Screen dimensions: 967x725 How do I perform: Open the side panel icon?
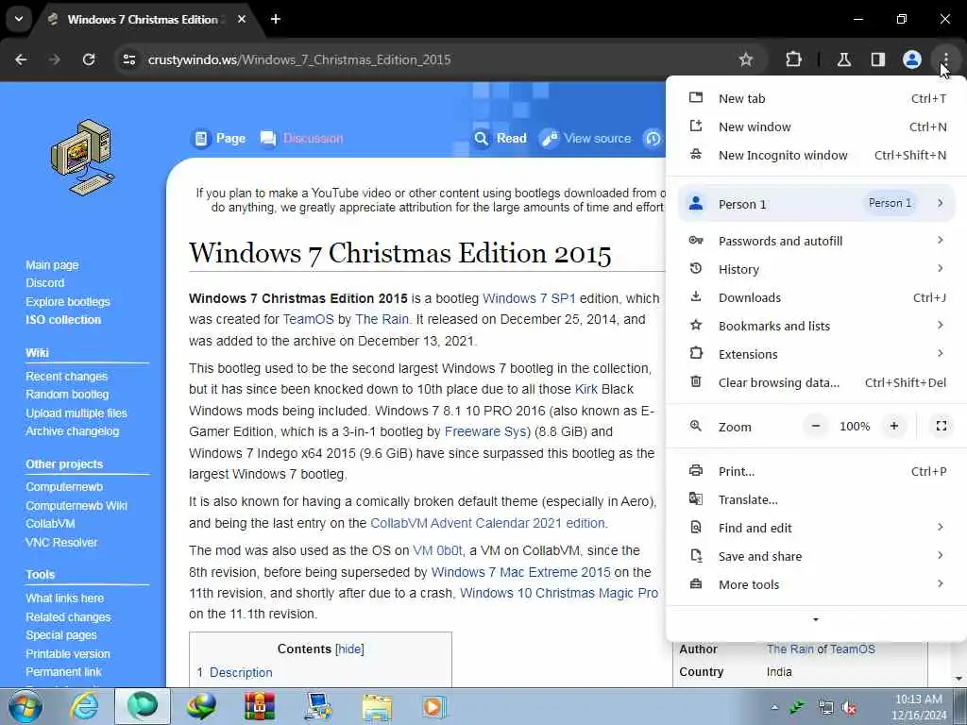(877, 59)
